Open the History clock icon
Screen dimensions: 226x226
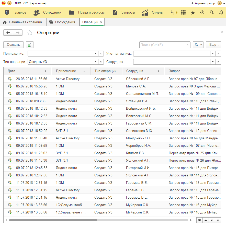click(x=202, y=12)
